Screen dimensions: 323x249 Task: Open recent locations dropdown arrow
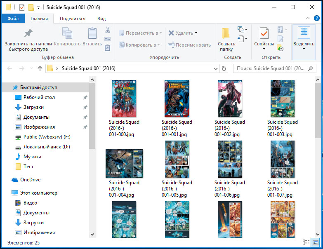coord(31,68)
